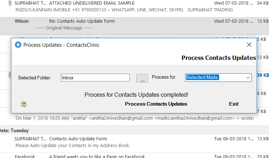Click the Selected Folder Inbox field

(x=95, y=78)
